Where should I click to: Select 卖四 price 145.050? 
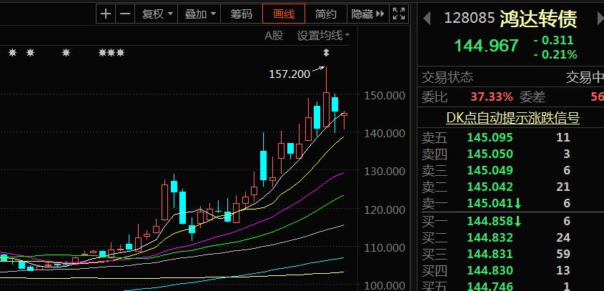click(x=490, y=154)
